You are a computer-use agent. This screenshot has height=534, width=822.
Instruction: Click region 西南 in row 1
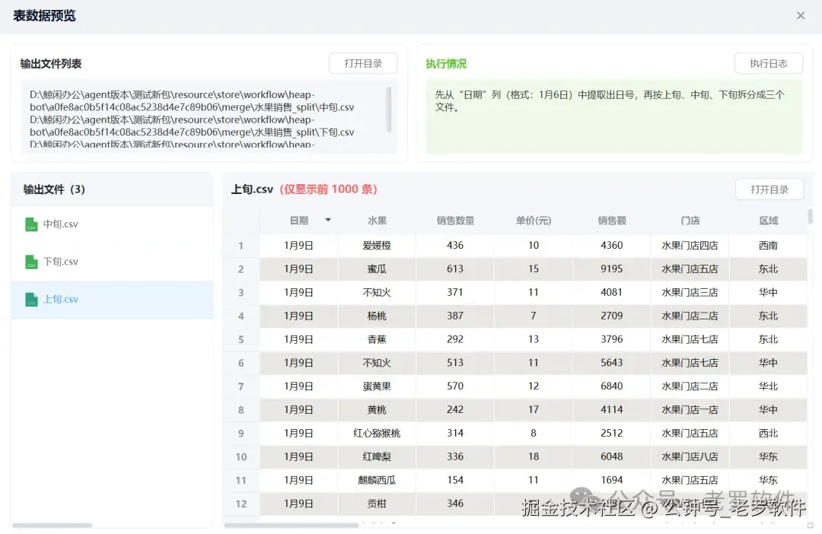[769, 245]
